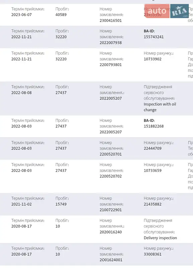Click the 'Delivery inspection' entry
The width and height of the screenshot is (193, 268).
[160, 238]
